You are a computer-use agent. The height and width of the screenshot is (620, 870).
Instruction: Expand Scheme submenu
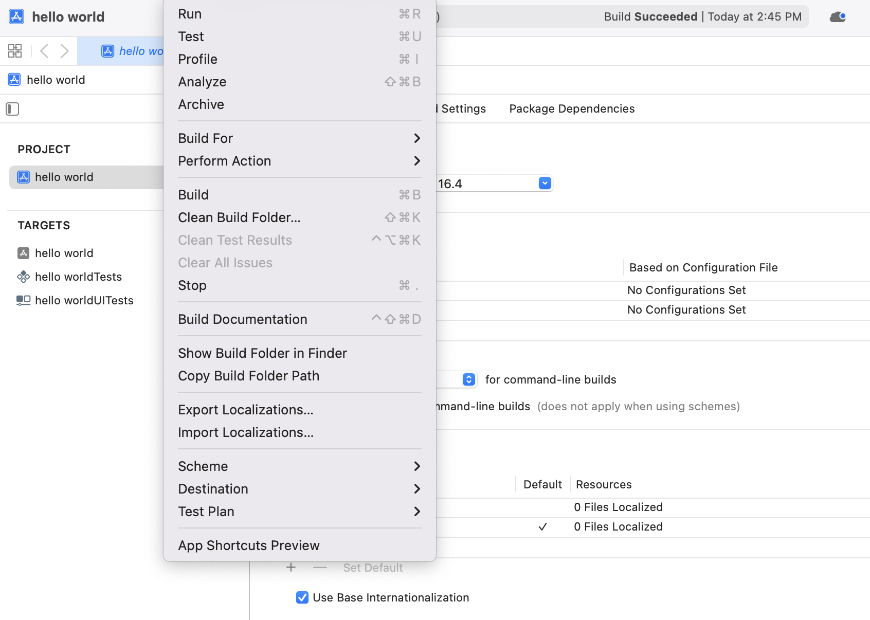[300, 466]
